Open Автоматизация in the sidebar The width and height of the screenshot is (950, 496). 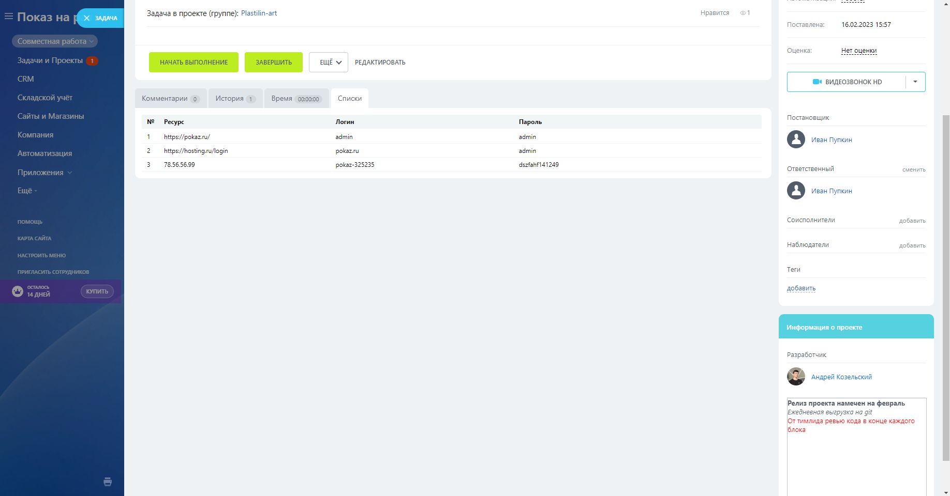[44, 153]
